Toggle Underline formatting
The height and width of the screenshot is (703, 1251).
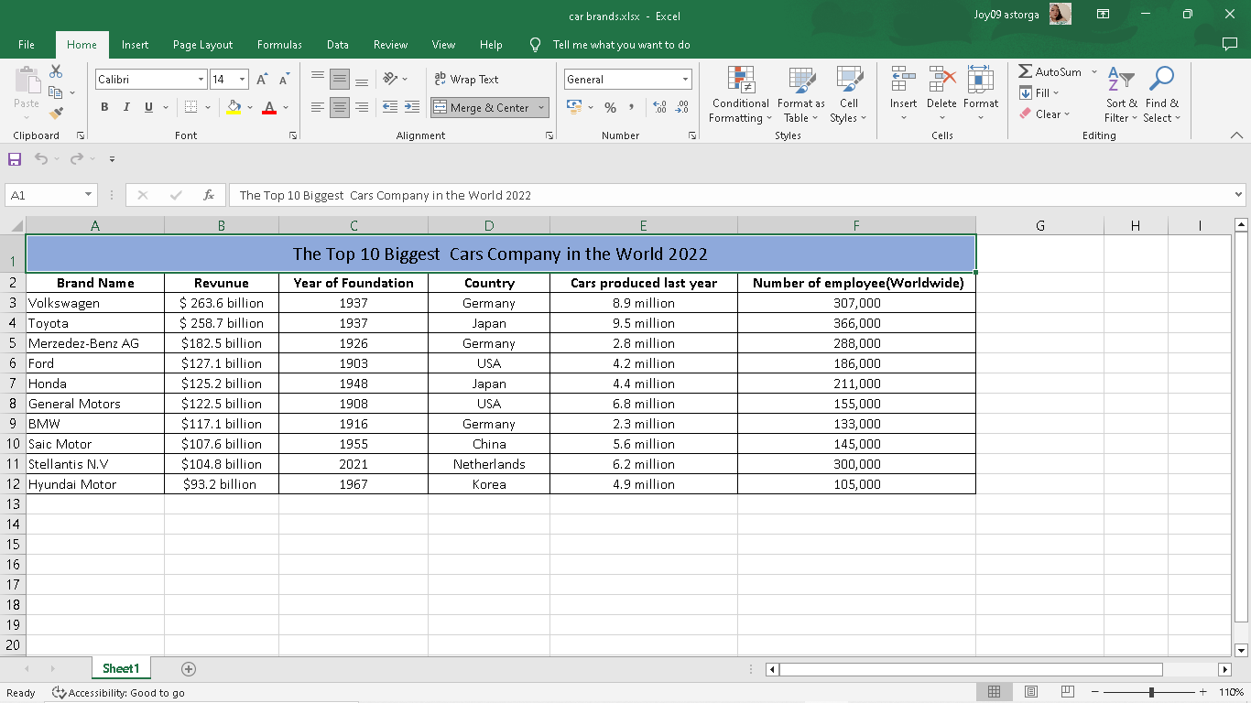(x=148, y=107)
